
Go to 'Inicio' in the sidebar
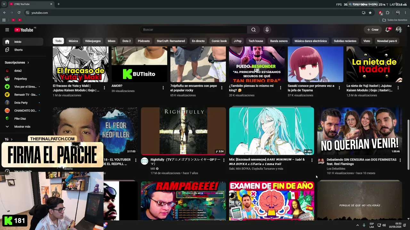pos(23,42)
